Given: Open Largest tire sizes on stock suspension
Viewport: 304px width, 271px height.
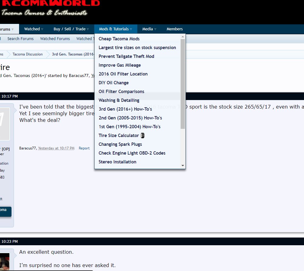Looking at the screenshot, I should [x=137, y=48].
